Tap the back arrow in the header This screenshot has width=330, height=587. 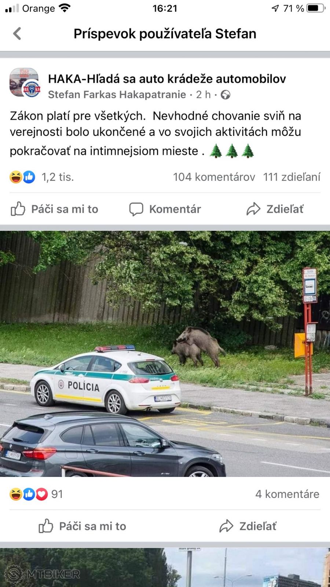(17, 33)
